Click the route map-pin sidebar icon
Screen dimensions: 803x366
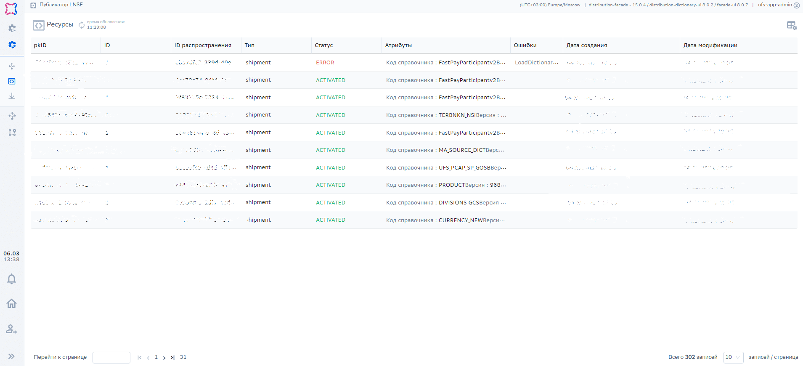12,133
